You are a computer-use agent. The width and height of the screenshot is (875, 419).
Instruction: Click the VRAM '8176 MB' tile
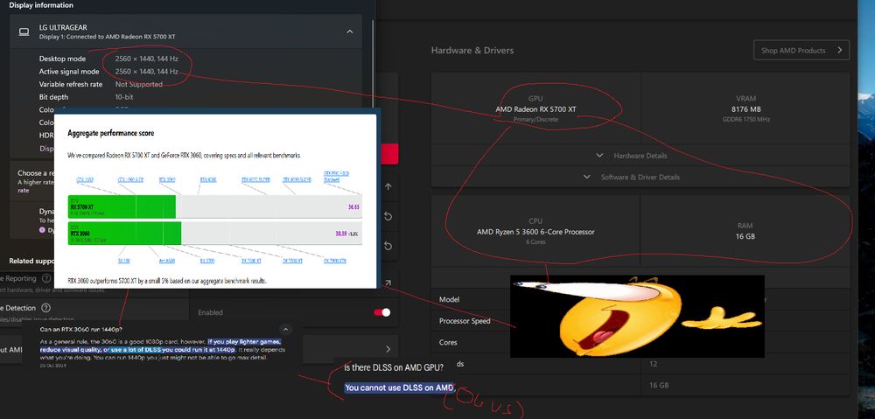pyautogui.click(x=746, y=108)
